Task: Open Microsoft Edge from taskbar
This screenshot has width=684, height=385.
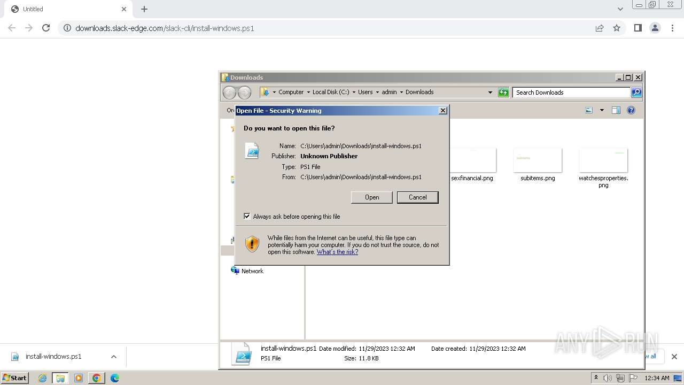Action: [x=115, y=378]
